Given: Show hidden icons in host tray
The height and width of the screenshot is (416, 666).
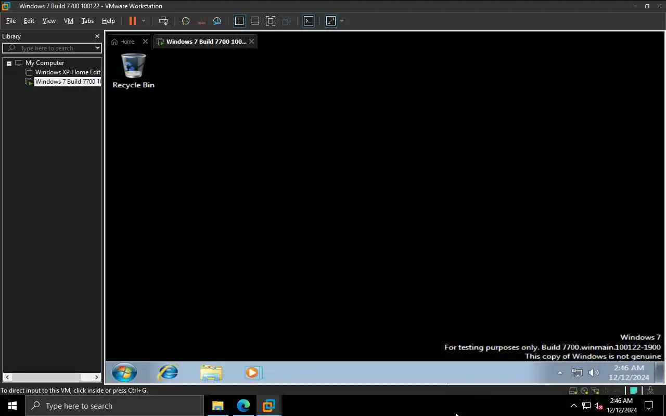Looking at the screenshot, I should click(x=574, y=406).
